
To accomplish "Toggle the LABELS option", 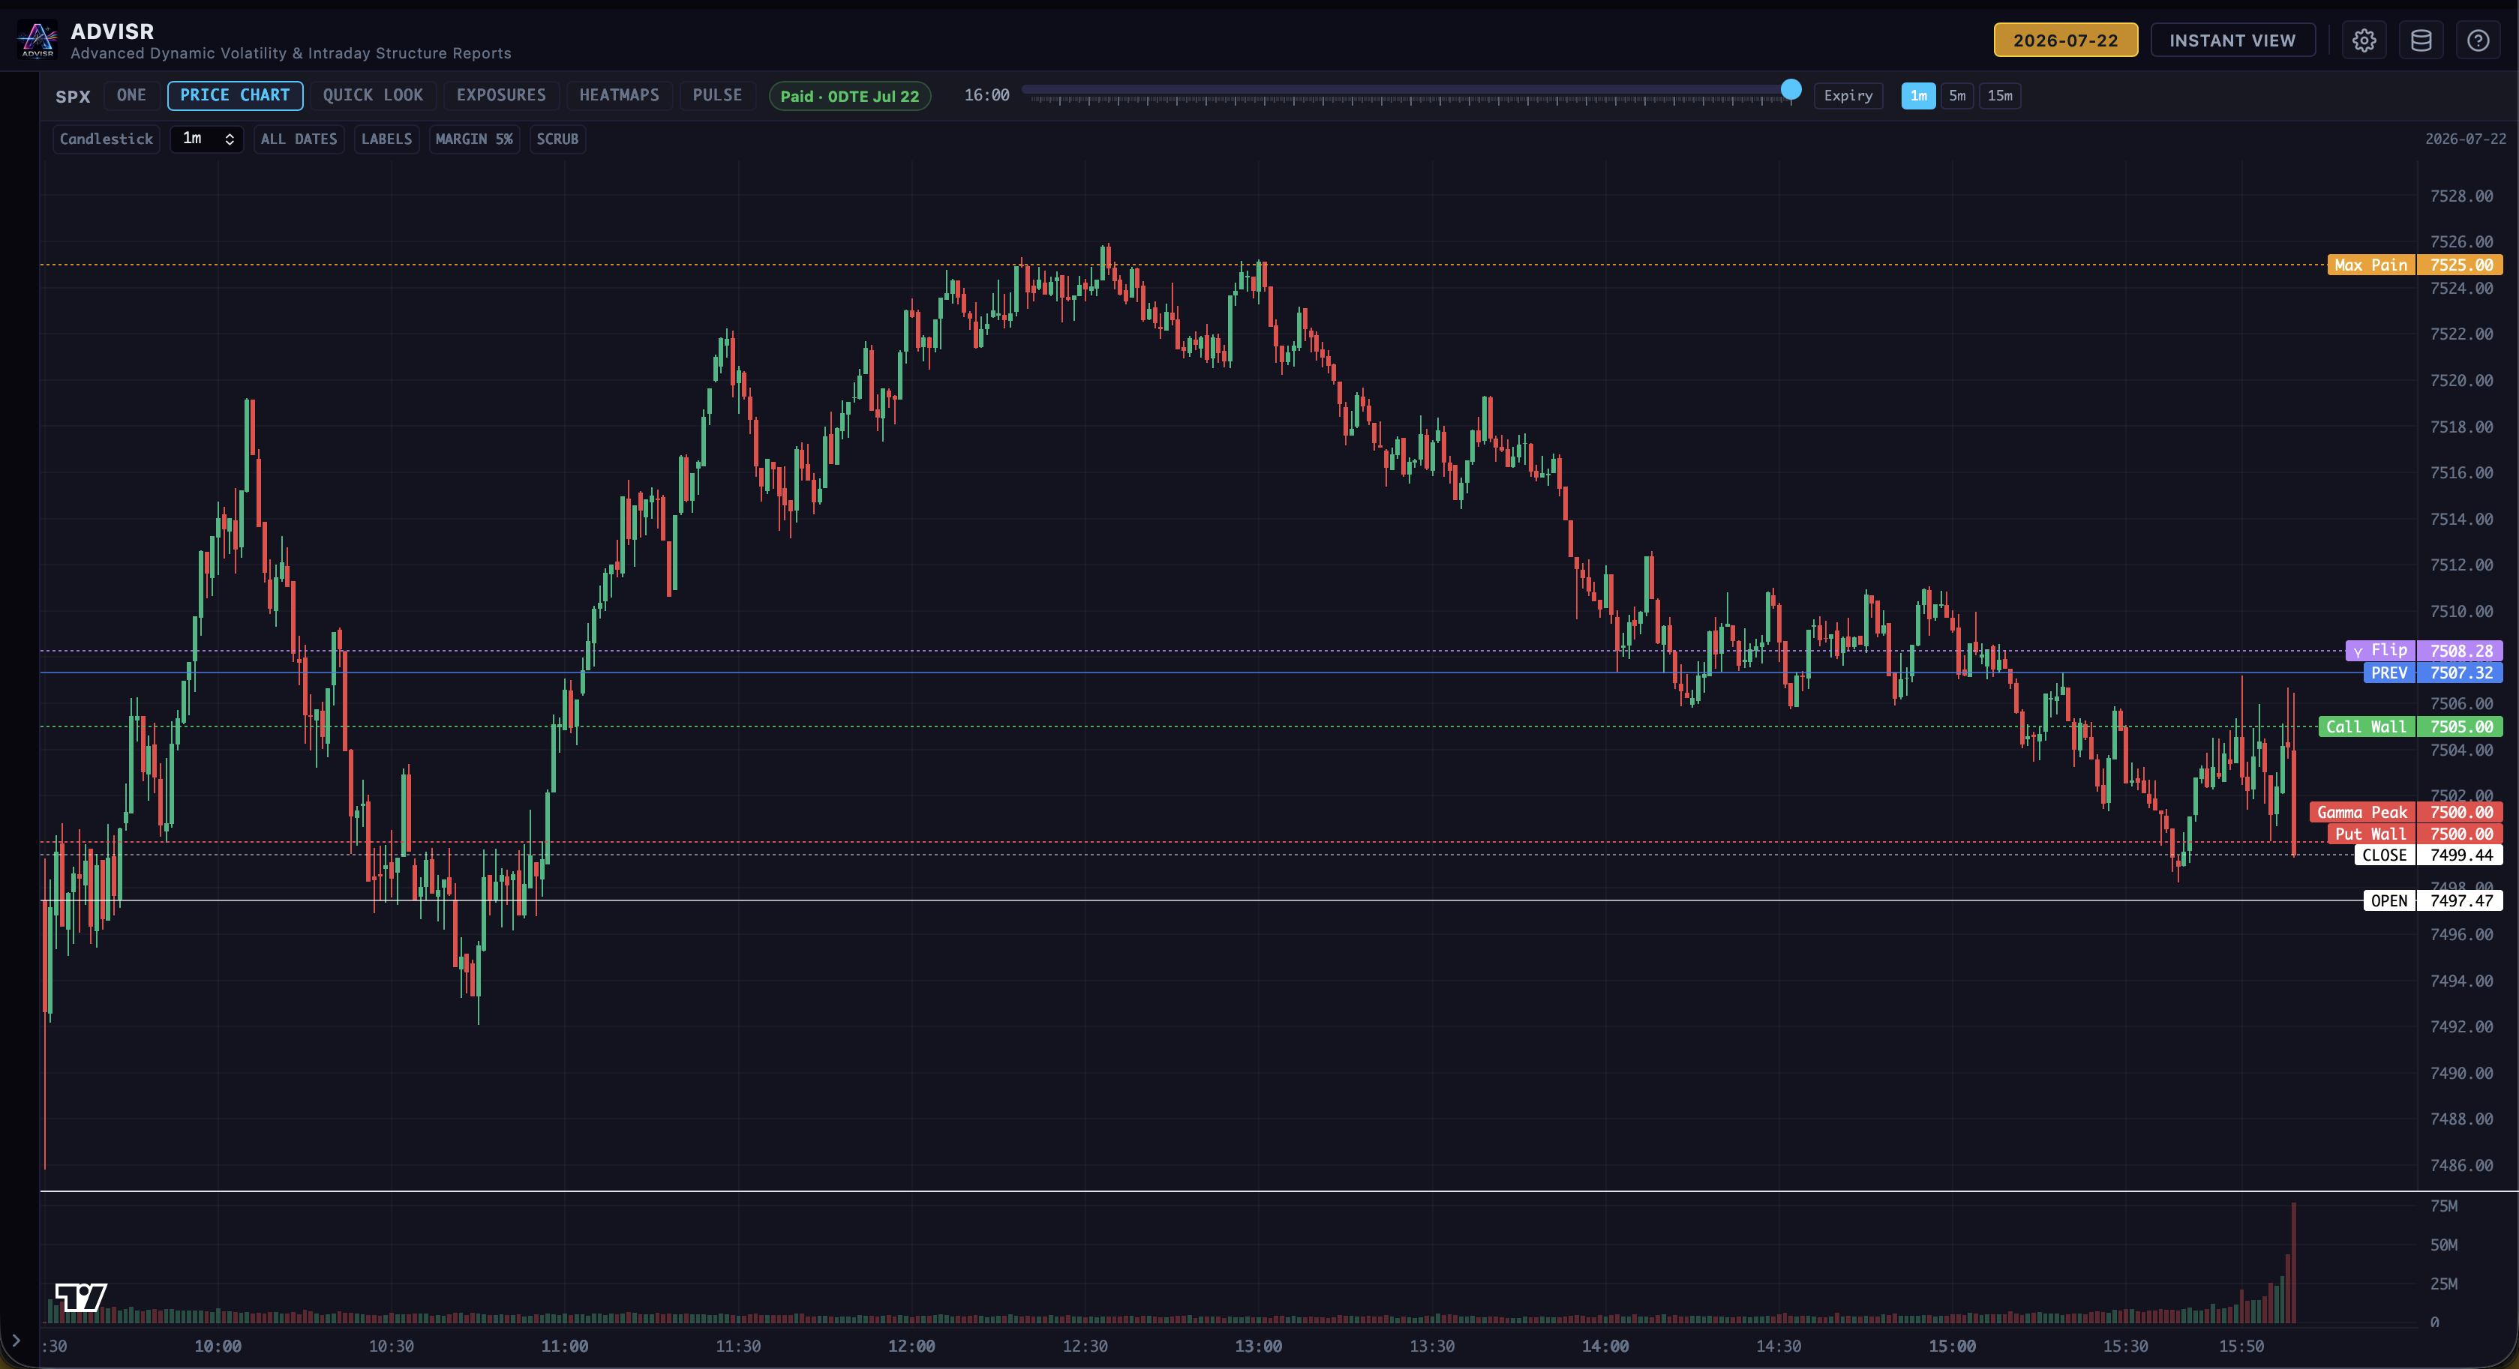I will point(386,139).
